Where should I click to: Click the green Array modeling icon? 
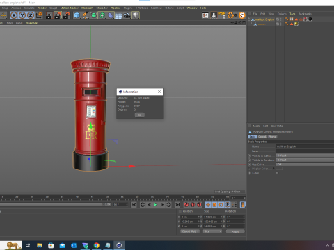point(102,15)
